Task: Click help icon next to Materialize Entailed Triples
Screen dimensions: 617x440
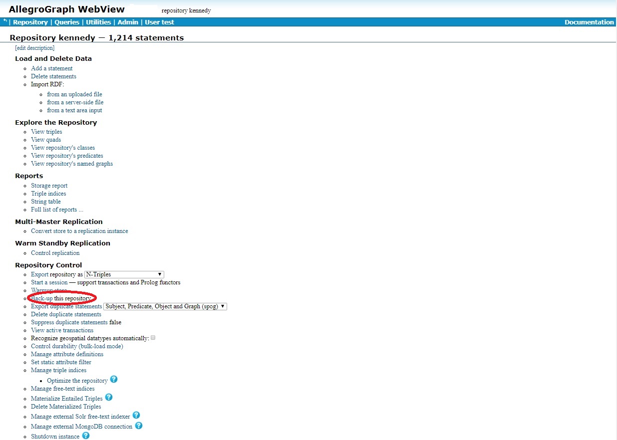Action: tap(109, 398)
